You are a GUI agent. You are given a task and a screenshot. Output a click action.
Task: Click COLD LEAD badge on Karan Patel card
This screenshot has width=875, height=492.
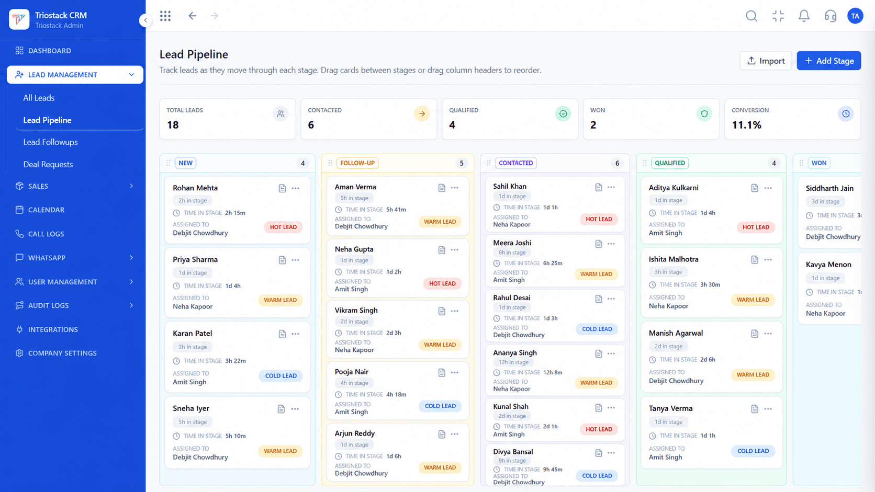pyautogui.click(x=281, y=375)
